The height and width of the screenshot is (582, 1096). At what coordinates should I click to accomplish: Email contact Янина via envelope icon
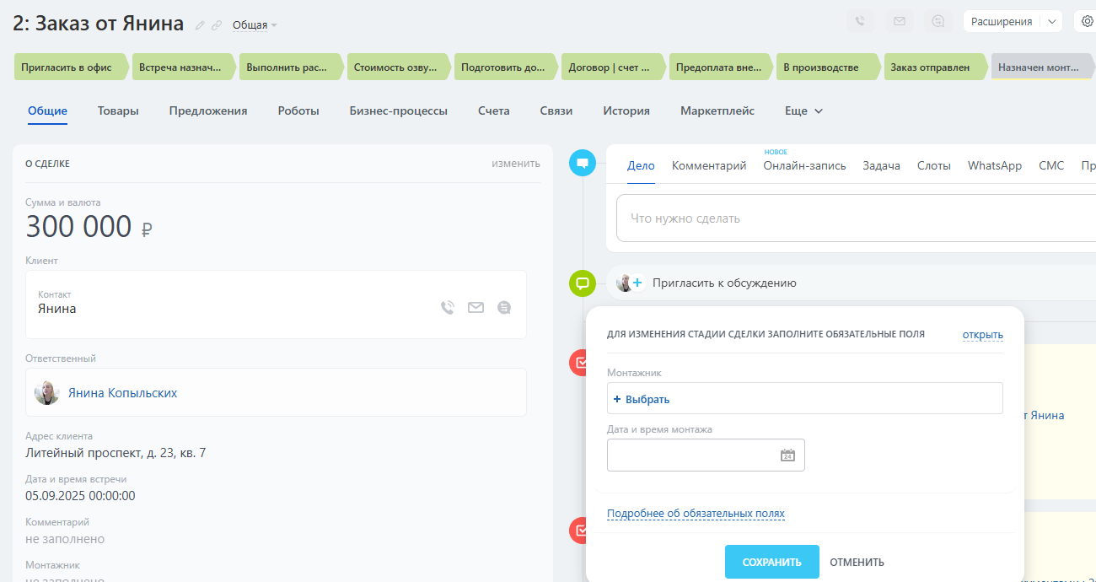coord(475,308)
